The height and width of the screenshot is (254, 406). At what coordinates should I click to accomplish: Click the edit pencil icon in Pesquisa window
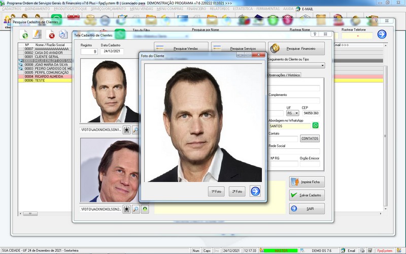click(x=37, y=34)
